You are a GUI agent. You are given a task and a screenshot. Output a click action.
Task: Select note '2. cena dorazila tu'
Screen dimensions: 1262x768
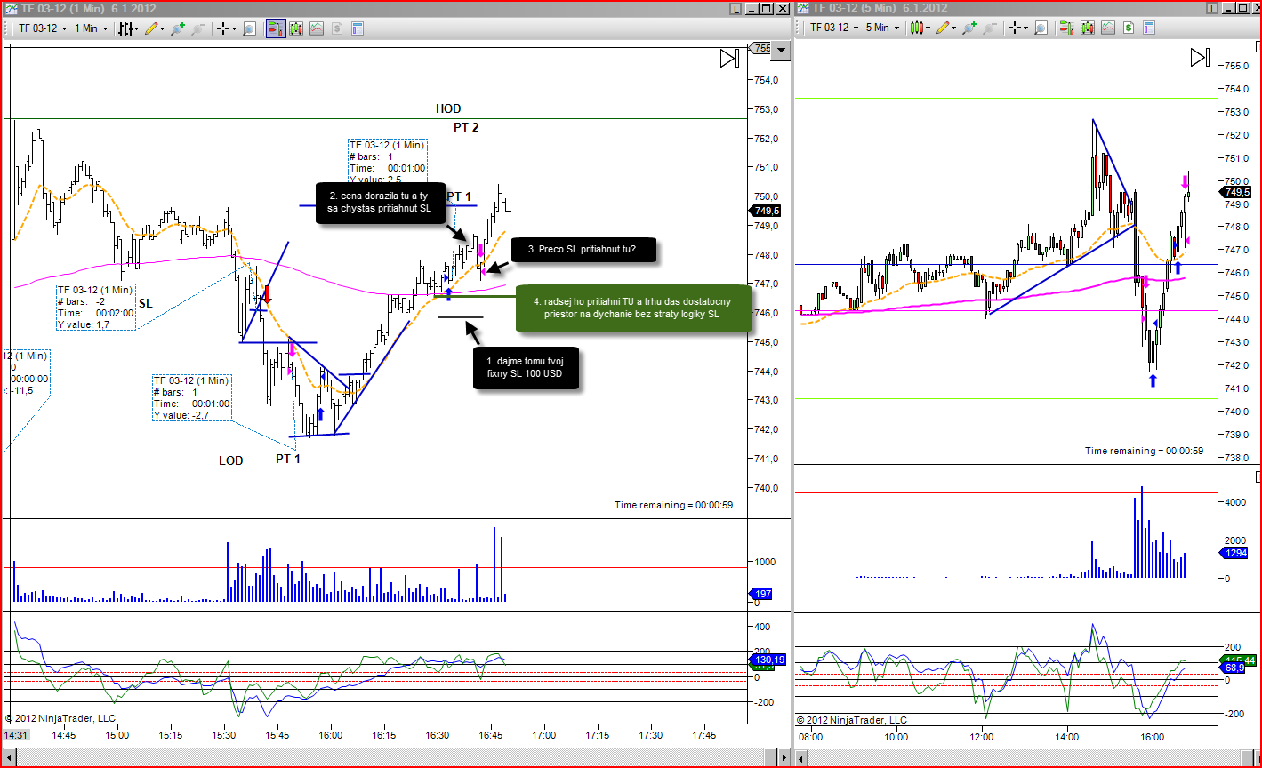click(379, 202)
